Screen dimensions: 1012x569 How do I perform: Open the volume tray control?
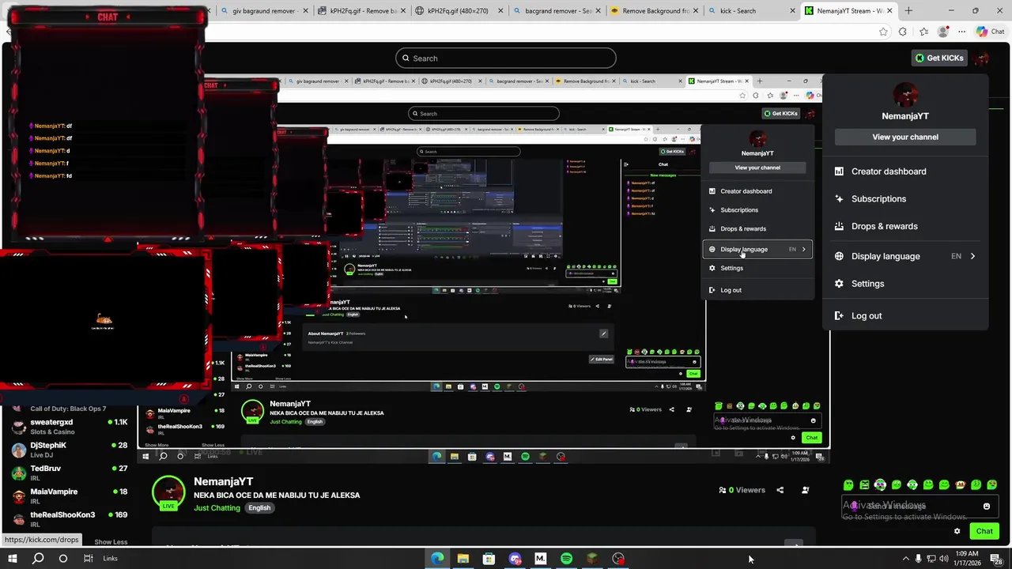pos(944,559)
